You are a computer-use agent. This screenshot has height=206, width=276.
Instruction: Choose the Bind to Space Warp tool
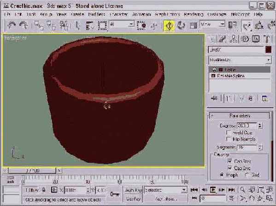[x=64, y=26]
